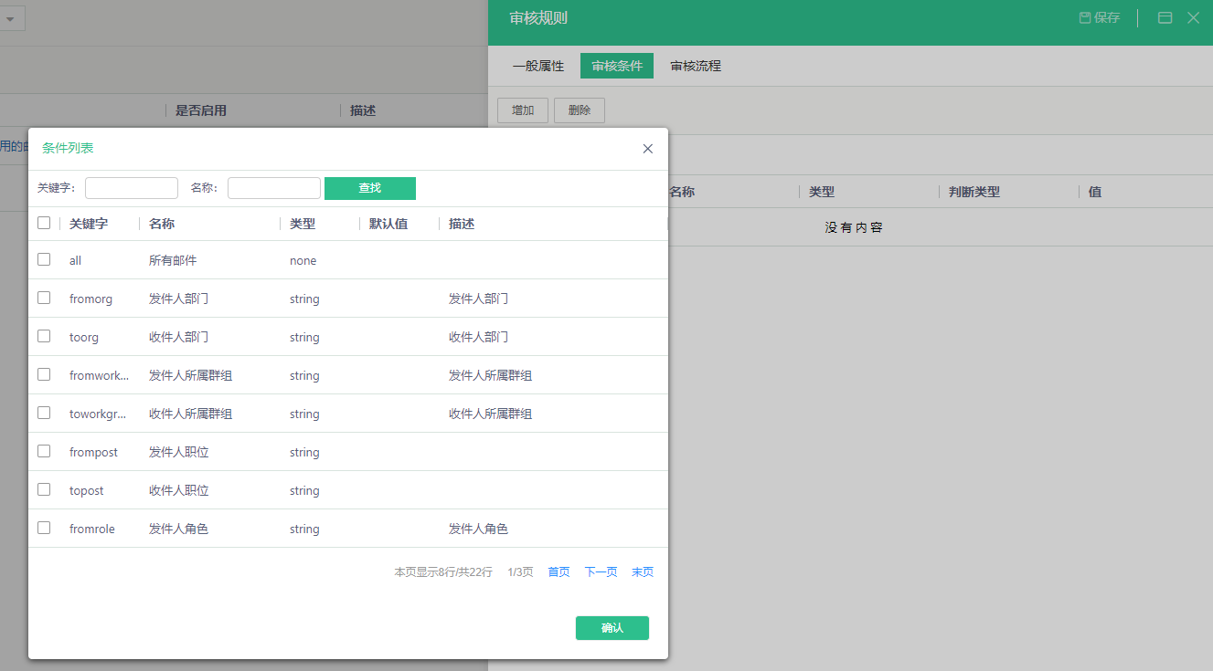Close the 审核规则 panel

(x=1193, y=17)
